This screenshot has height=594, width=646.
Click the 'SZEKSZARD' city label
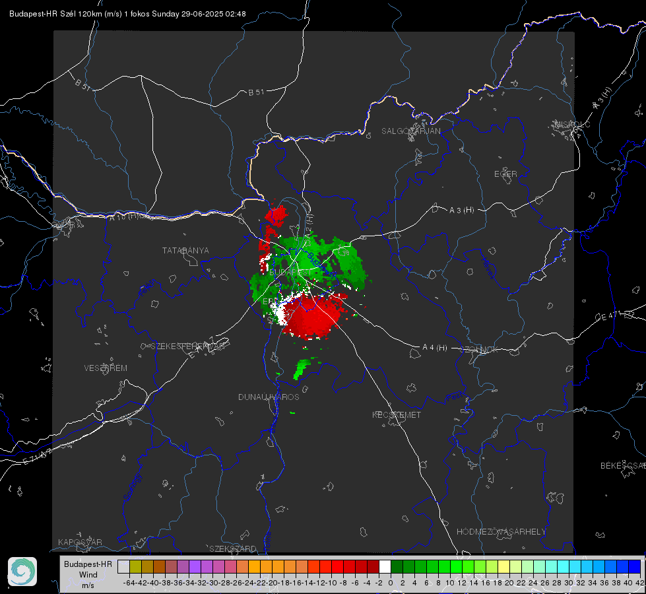coord(233,548)
